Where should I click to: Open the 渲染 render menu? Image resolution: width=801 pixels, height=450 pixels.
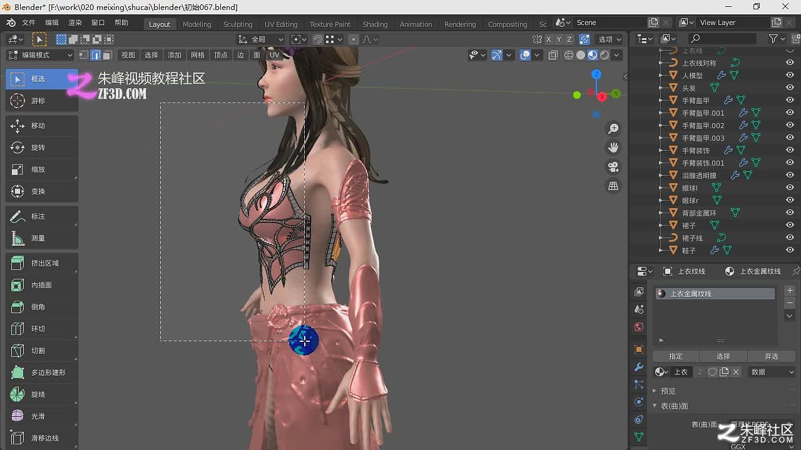(75, 22)
